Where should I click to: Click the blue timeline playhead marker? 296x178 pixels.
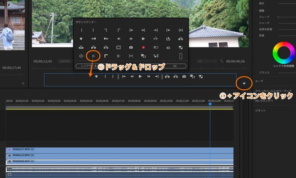(210, 104)
